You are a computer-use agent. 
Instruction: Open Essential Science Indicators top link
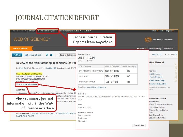[70, 31]
